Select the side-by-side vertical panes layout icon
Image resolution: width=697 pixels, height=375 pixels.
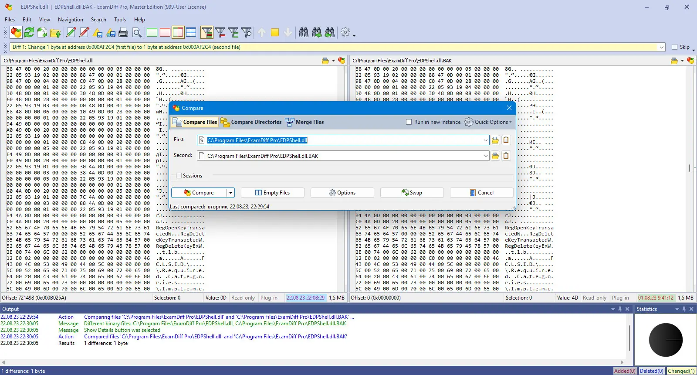pyautogui.click(x=178, y=32)
